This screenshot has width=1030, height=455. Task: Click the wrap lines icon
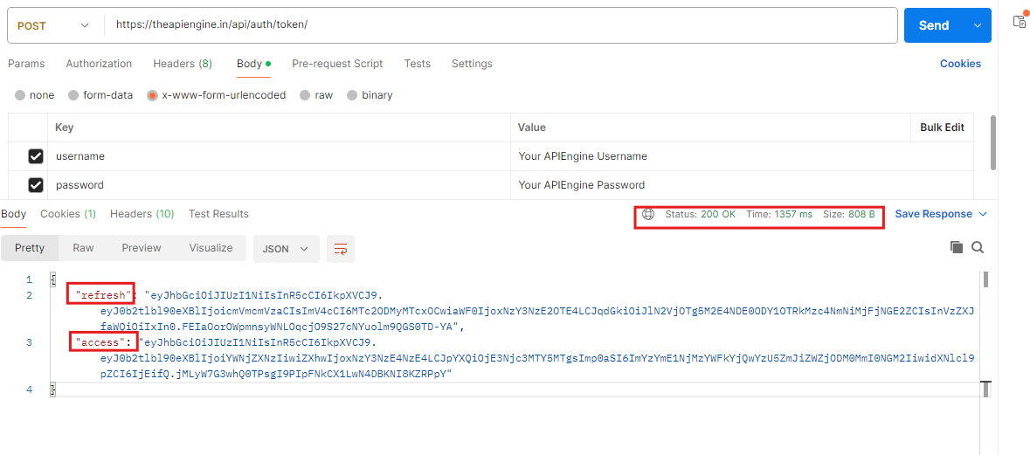click(x=341, y=249)
